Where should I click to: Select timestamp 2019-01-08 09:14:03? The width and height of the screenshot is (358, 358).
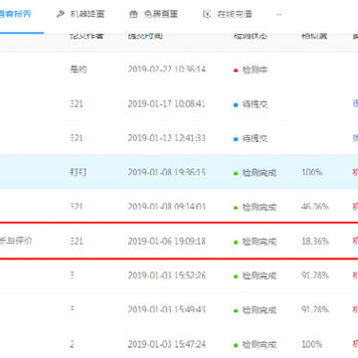click(x=167, y=207)
